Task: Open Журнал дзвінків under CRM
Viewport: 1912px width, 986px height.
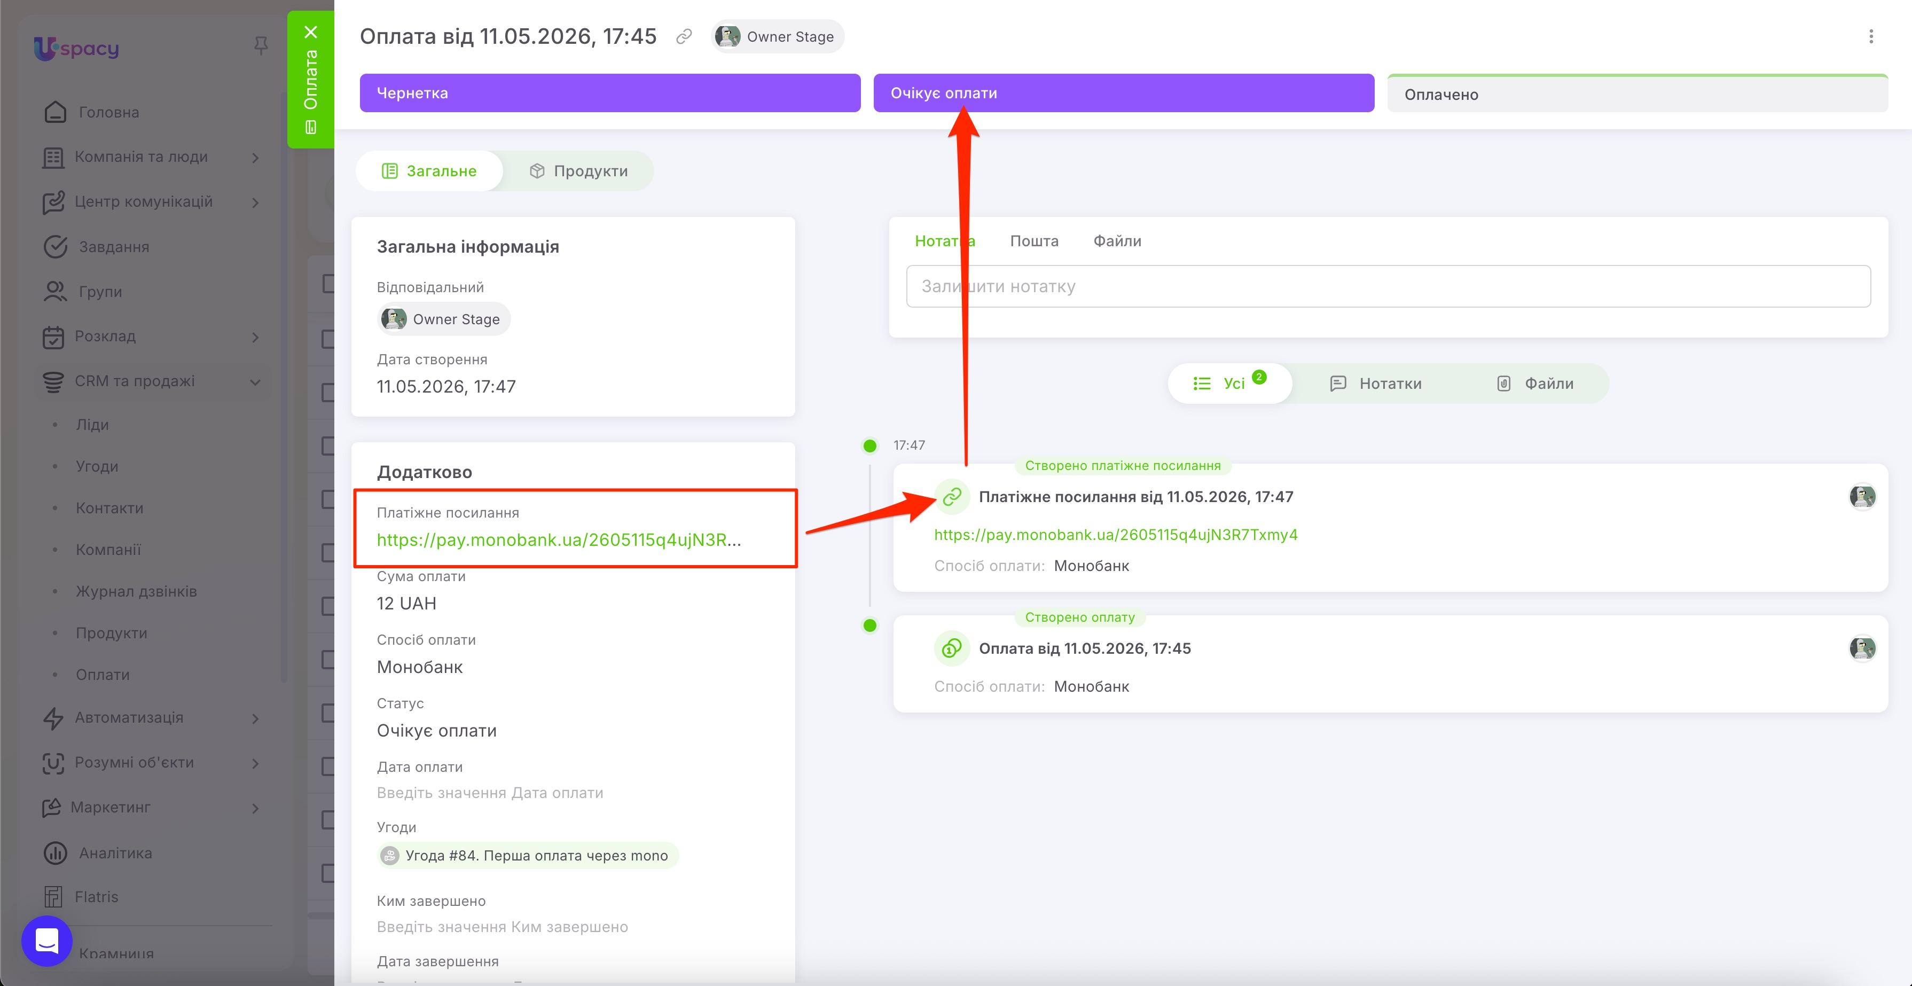Action: (x=136, y=591)
